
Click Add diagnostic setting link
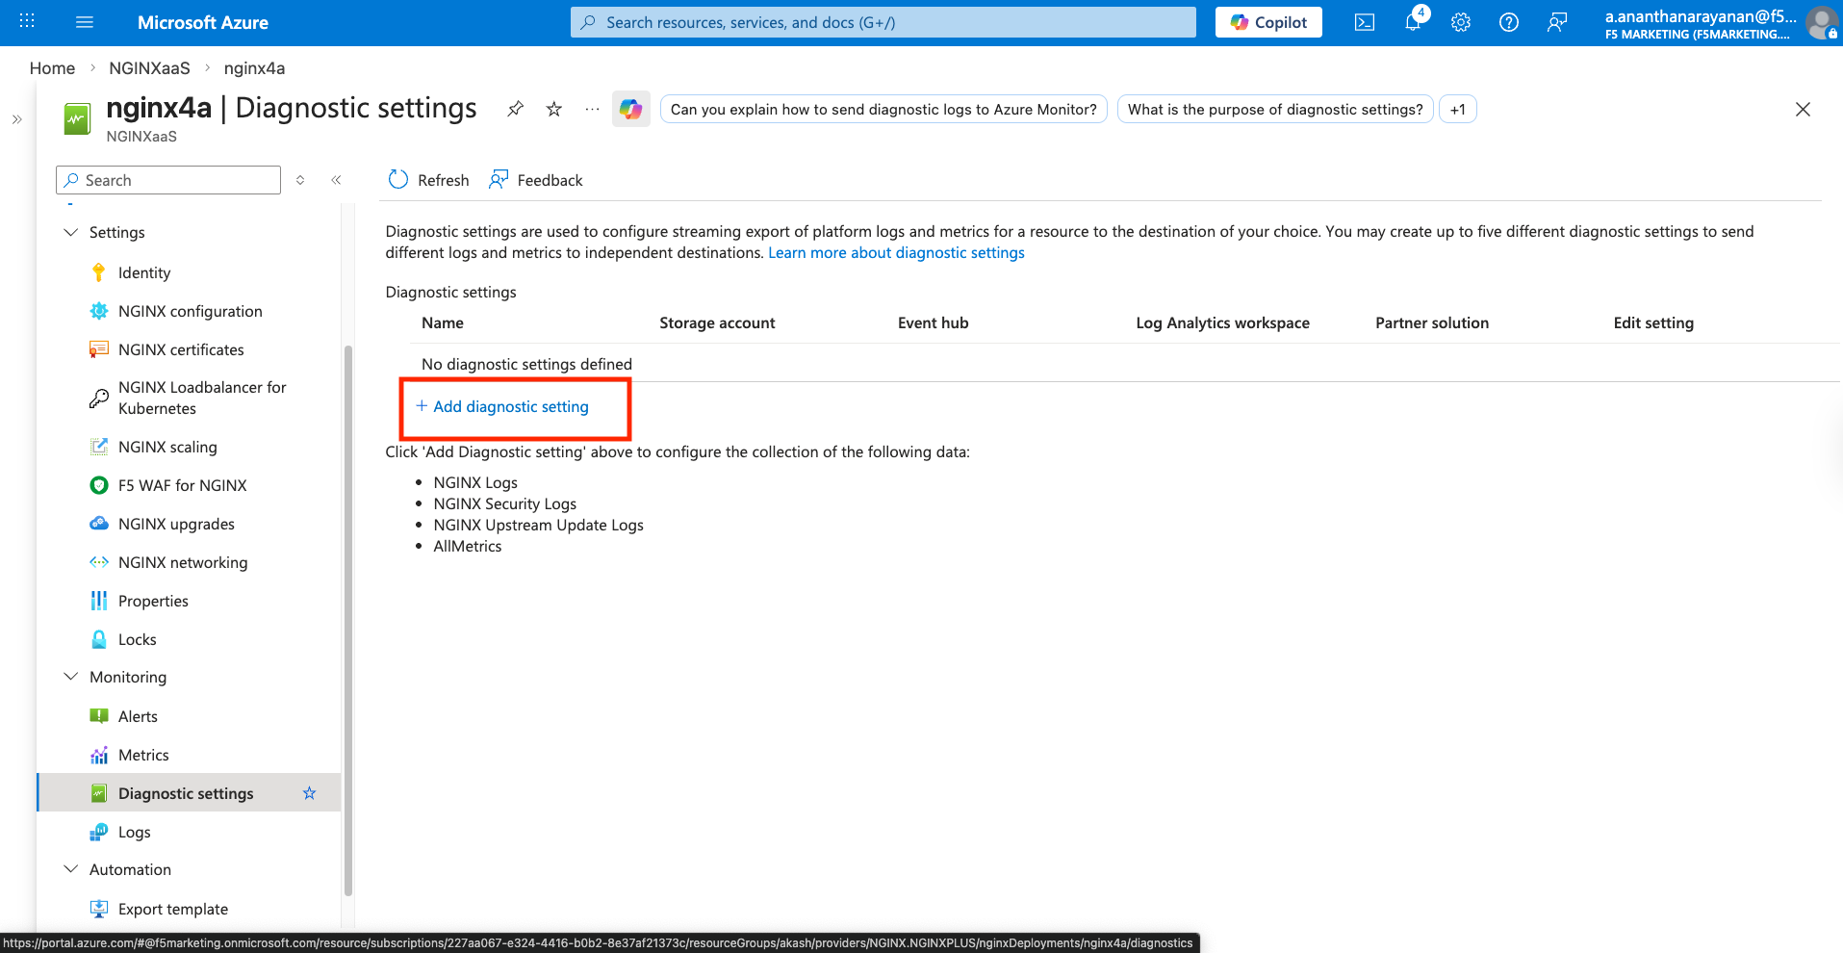(502, 406)
